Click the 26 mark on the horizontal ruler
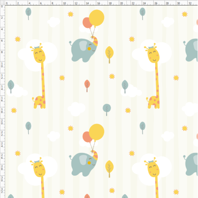Screen dimensions: 198x198 tap(156, 3)
